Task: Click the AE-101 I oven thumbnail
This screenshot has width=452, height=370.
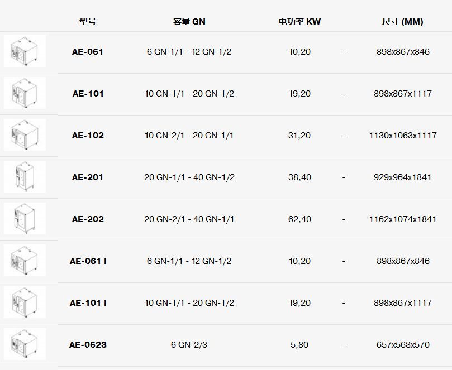Action: [25, 302]
